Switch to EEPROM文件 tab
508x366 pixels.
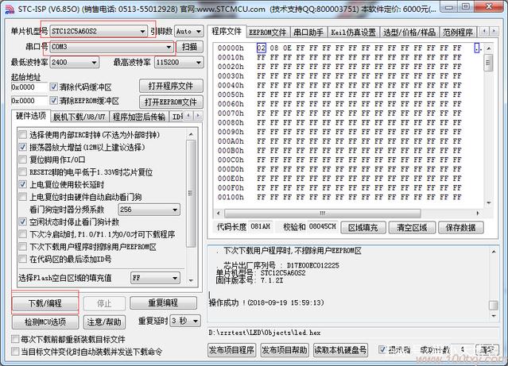click(x=268, y=33)
